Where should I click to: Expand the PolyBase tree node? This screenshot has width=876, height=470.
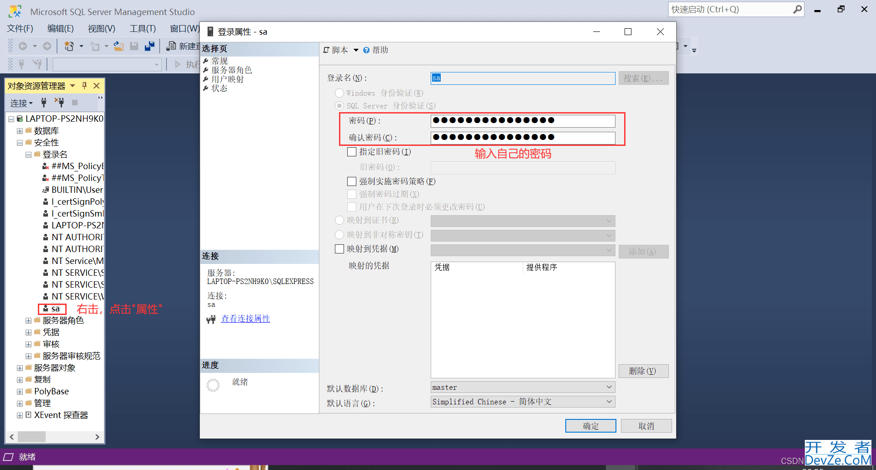click(20, 392)
